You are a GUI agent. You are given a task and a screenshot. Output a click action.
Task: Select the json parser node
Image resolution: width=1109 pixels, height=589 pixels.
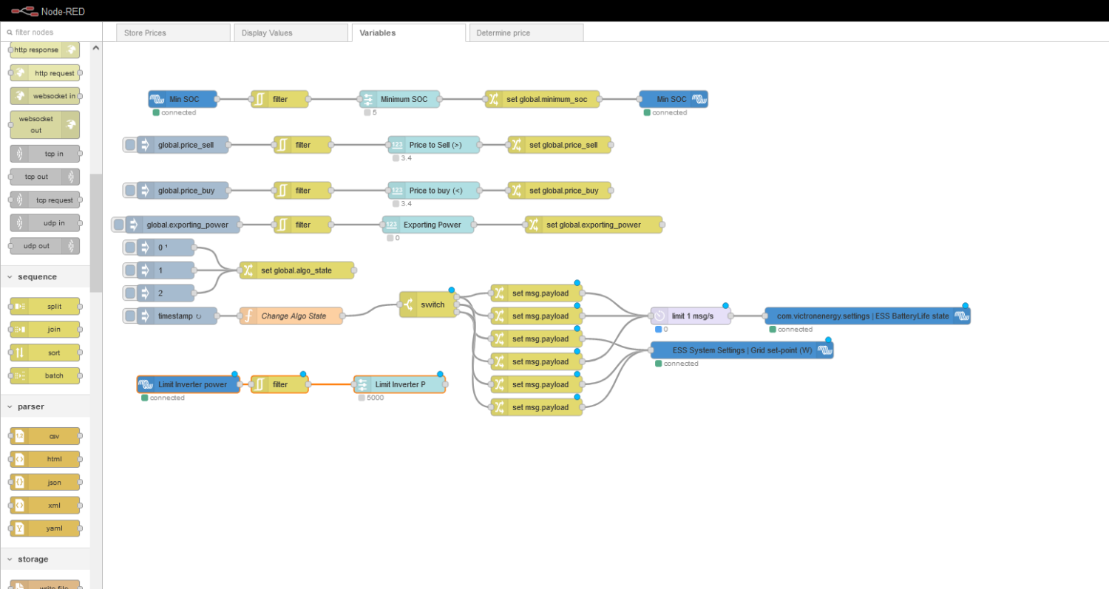pyautogui.click(x=44, y=482)
